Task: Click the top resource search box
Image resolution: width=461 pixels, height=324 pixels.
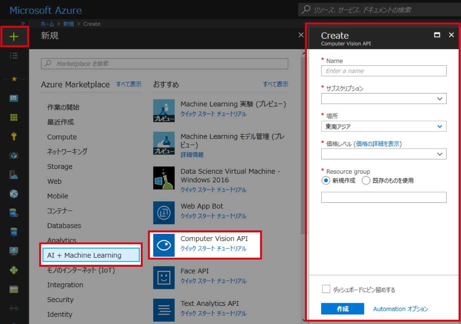Action: click(380, 9)
